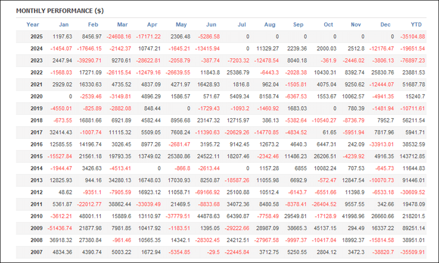Screen dimensions: 439x263
Task: Click the Dec column header
Action: [385, 24]
